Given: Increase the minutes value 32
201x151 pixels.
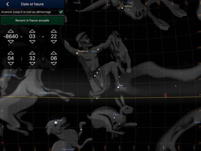Looking at the screenshot, I should click(32, 53).
